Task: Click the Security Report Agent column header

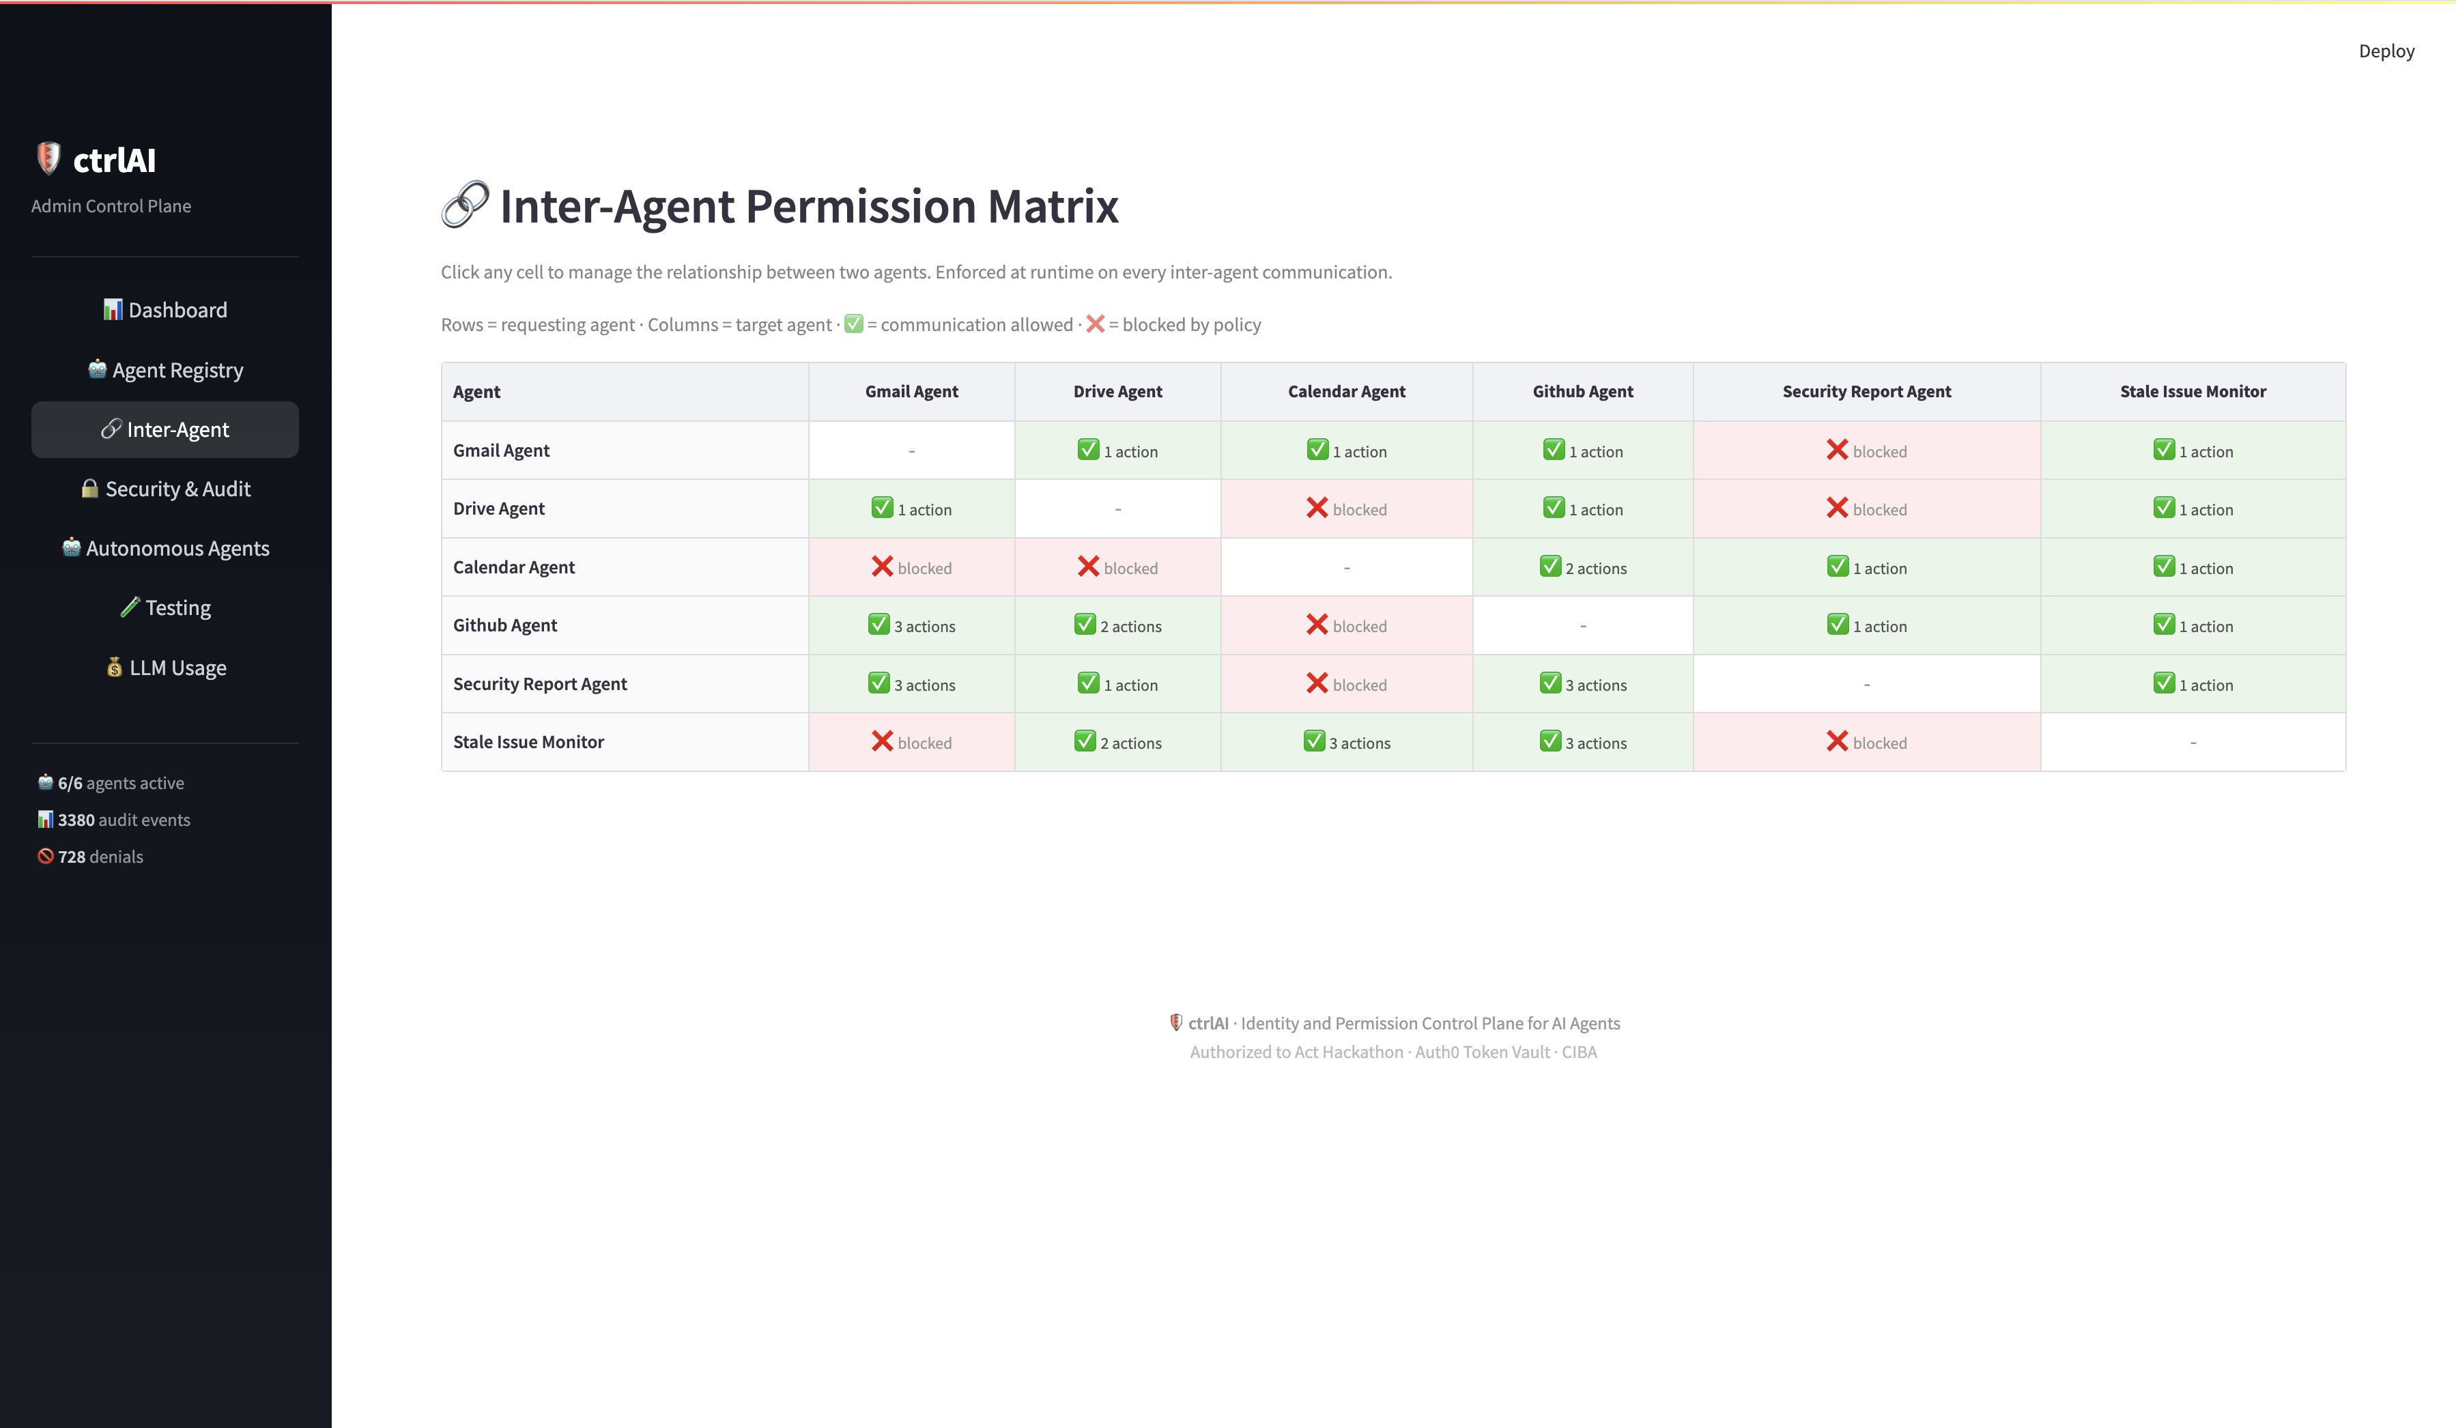Action: pyautogui.click(x=1866, y=391)
